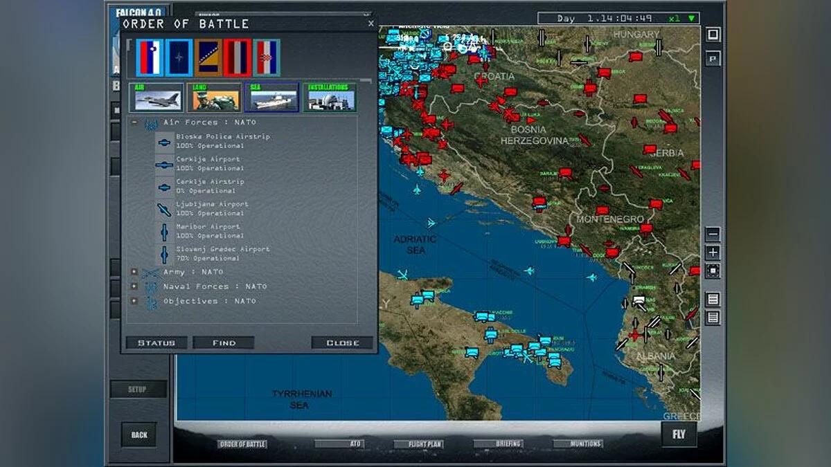Open the BRIEFING bottom tab
Screen dimensions: 831x467
point(499,443)
